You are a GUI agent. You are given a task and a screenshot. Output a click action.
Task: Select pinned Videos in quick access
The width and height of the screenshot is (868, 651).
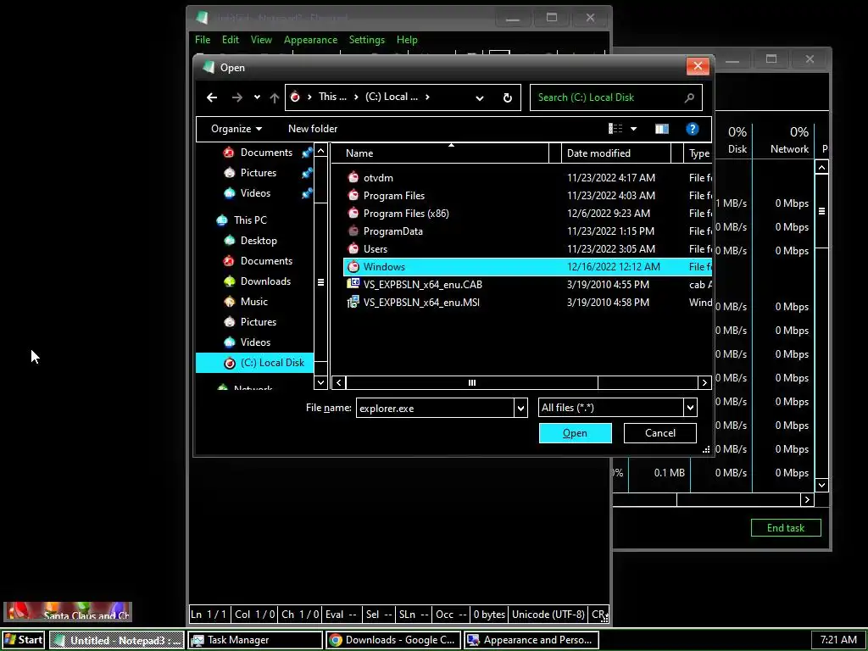tap(255, 193)
